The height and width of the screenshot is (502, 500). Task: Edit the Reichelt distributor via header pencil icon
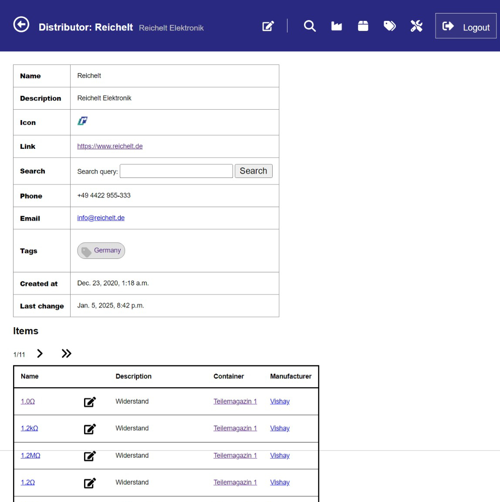[x=268, y=26]
